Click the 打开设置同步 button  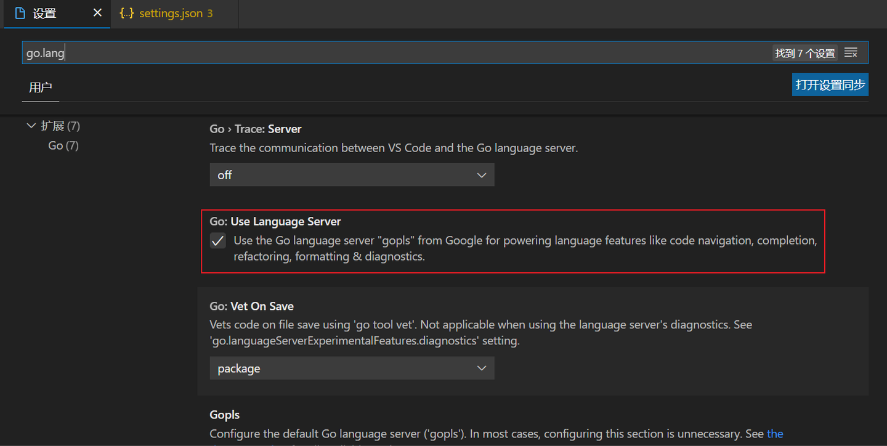point(830,84)
